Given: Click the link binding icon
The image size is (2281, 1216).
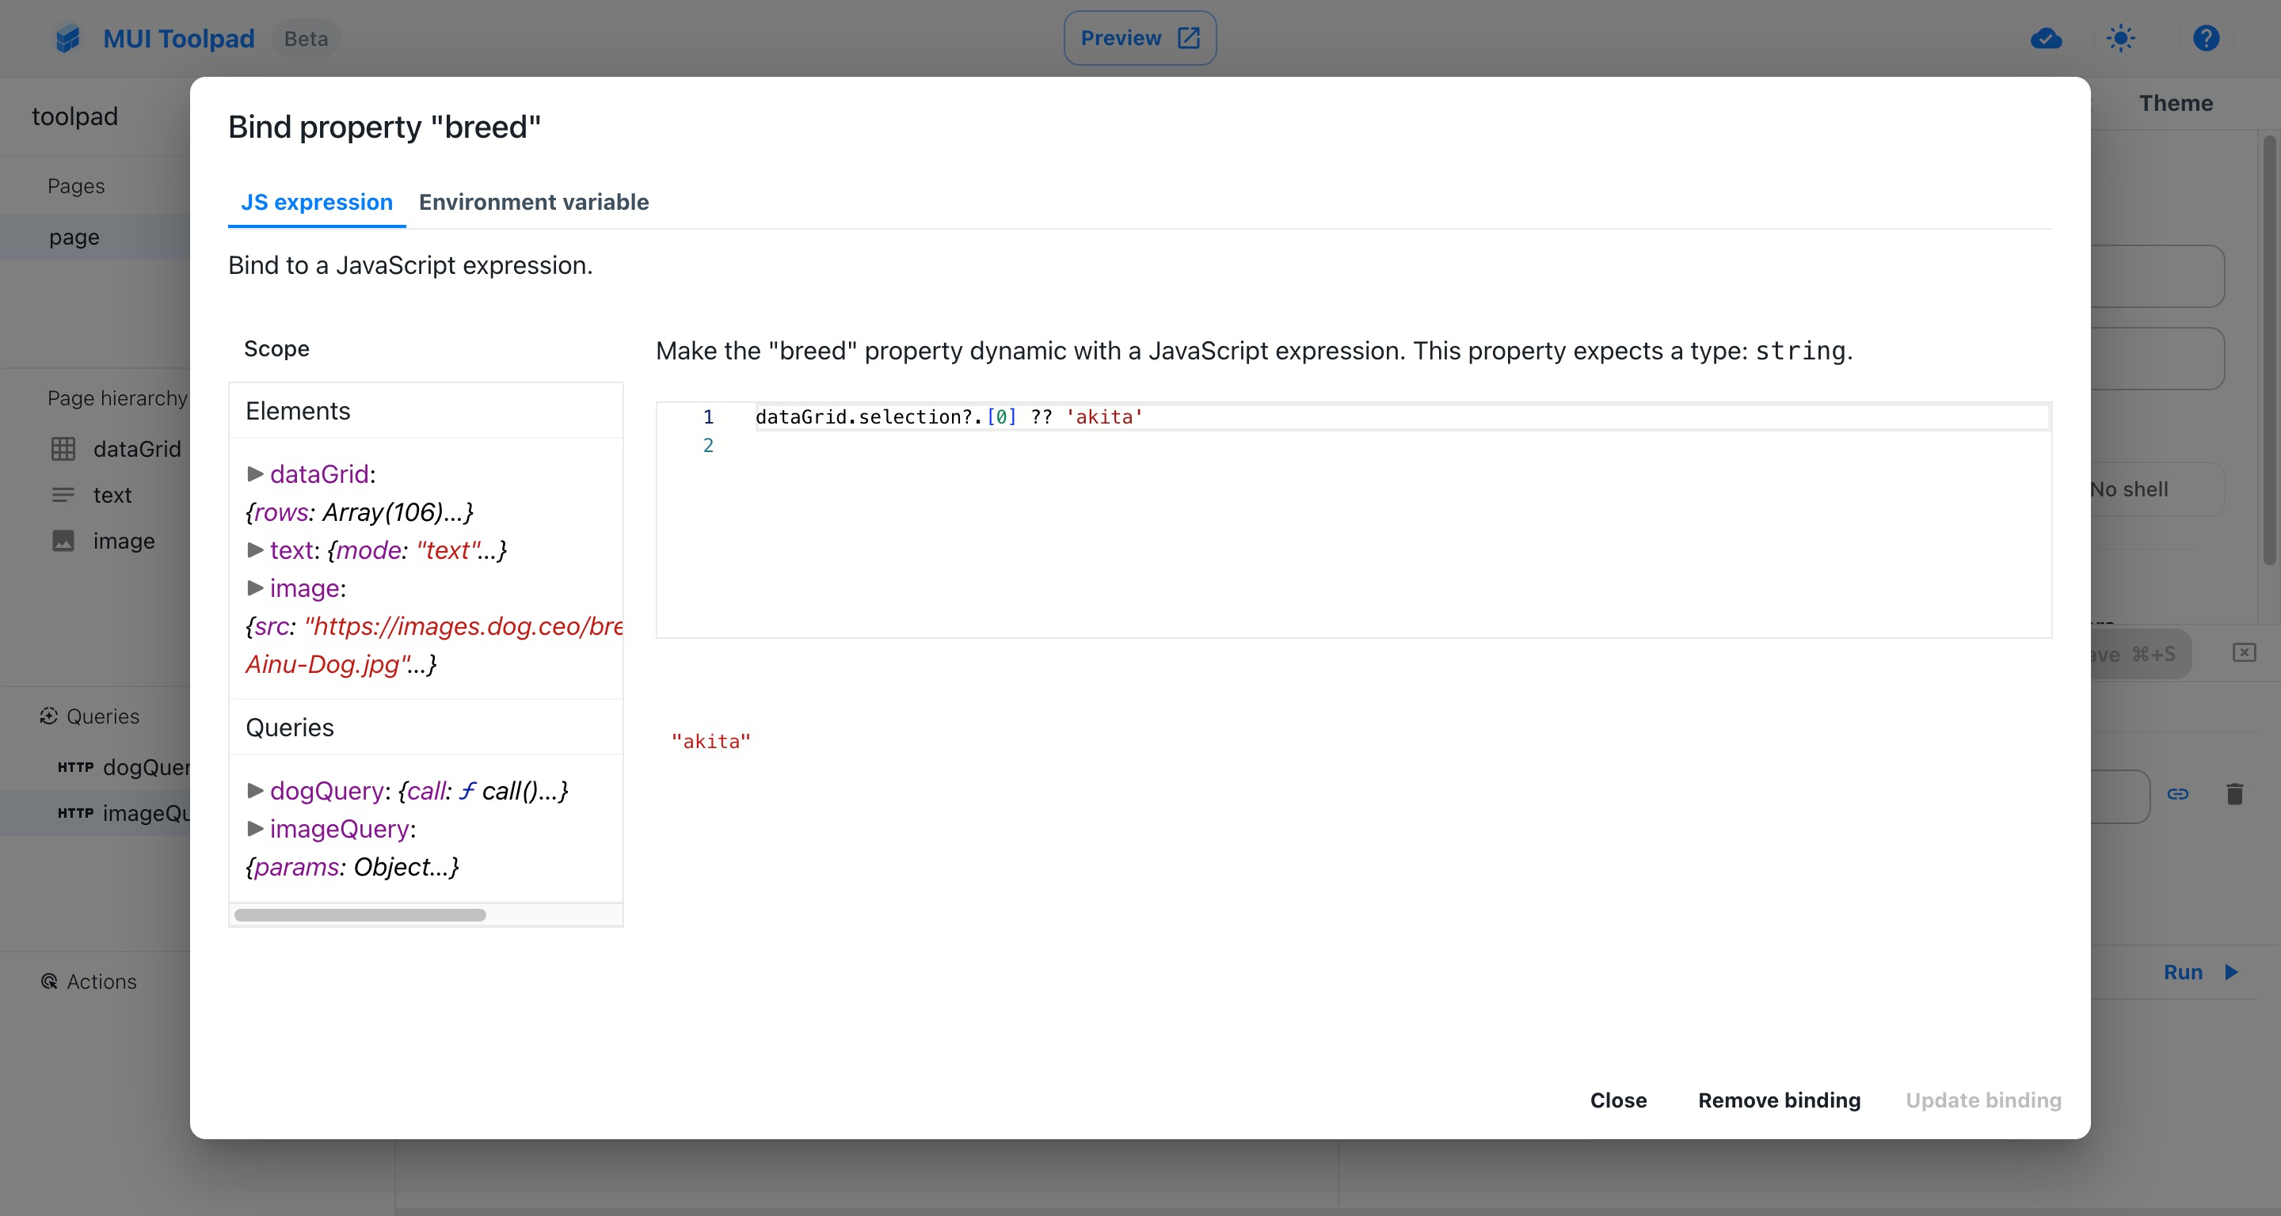Looking at the screenshot, I should click(x=2177, y=794).
